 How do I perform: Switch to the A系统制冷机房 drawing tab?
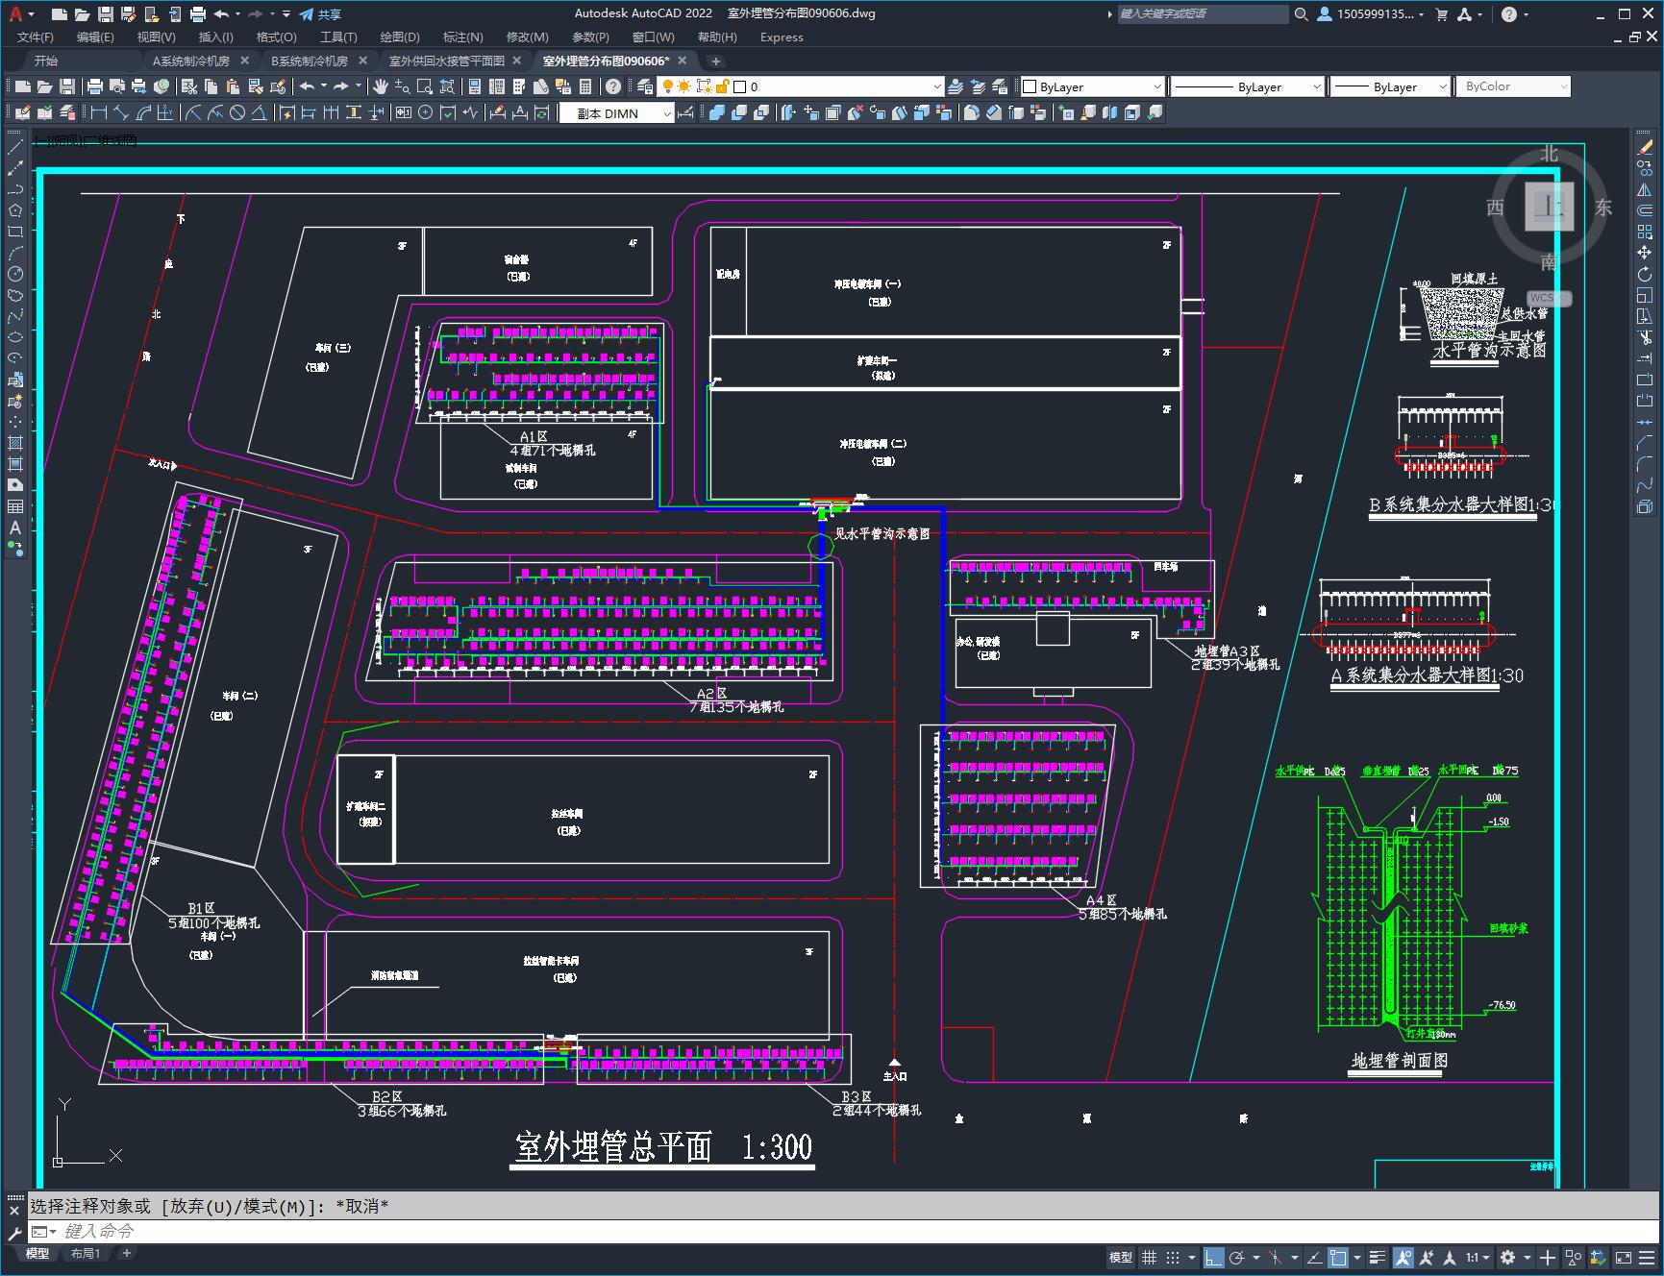(x=191, y=61)
